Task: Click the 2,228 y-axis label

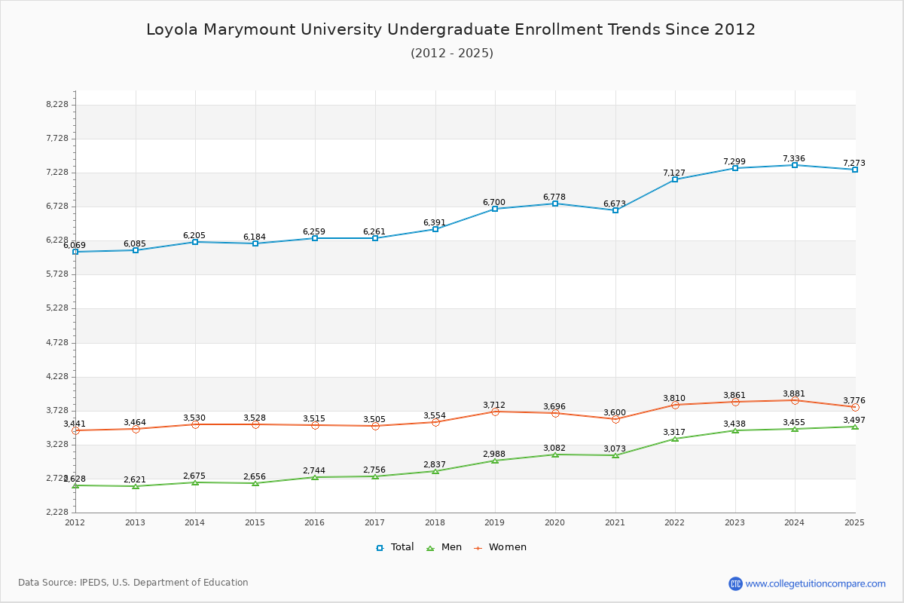Action: (x=57, y=513)
